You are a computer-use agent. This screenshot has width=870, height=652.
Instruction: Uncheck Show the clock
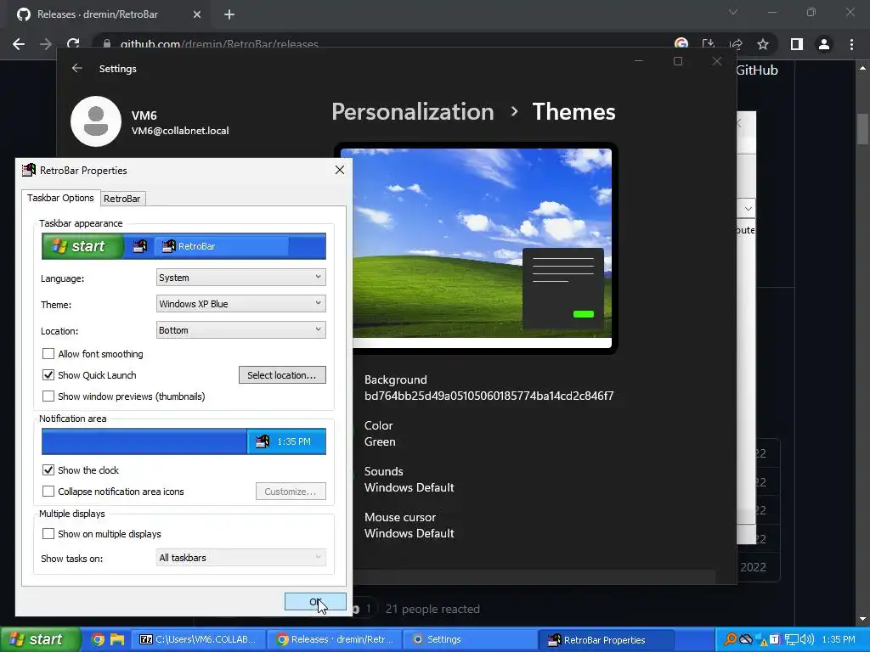pyautogui.click(x=48, y=470)
